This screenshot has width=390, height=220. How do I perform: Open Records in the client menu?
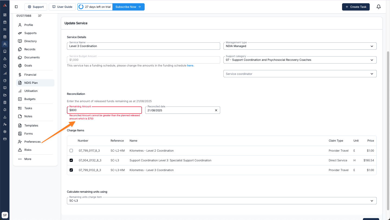coord(35,49)
